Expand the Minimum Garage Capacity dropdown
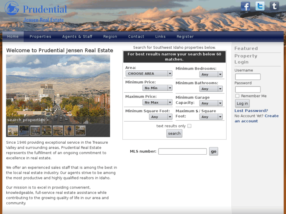 211,103
